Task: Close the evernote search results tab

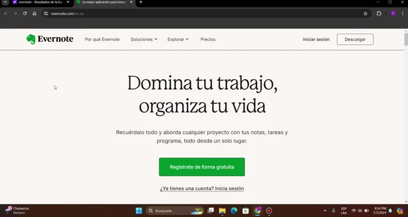Action: tap(68, 2)
